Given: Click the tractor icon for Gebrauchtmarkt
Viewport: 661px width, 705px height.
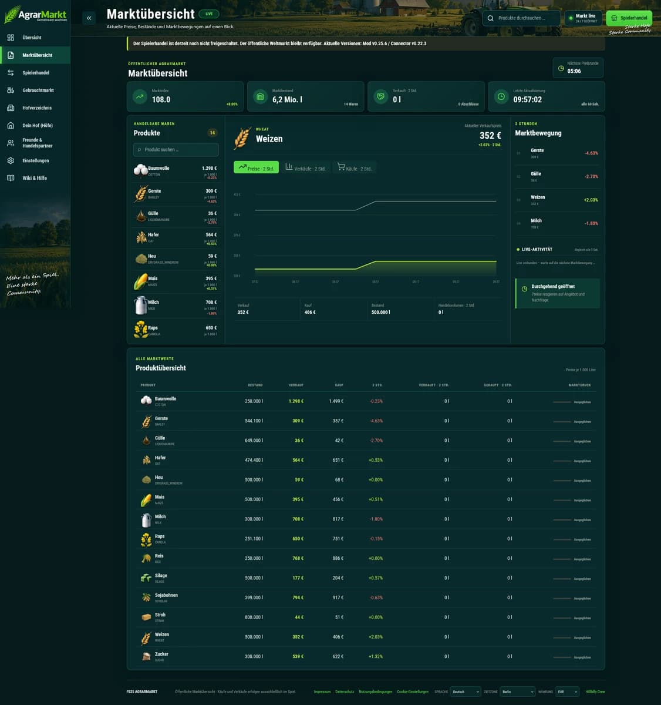Looking at the screenshot, I should tap(11, 90).
